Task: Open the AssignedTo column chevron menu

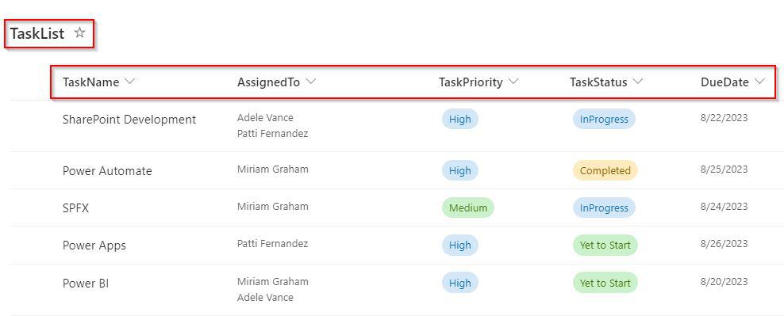Action: click(310, 82)
